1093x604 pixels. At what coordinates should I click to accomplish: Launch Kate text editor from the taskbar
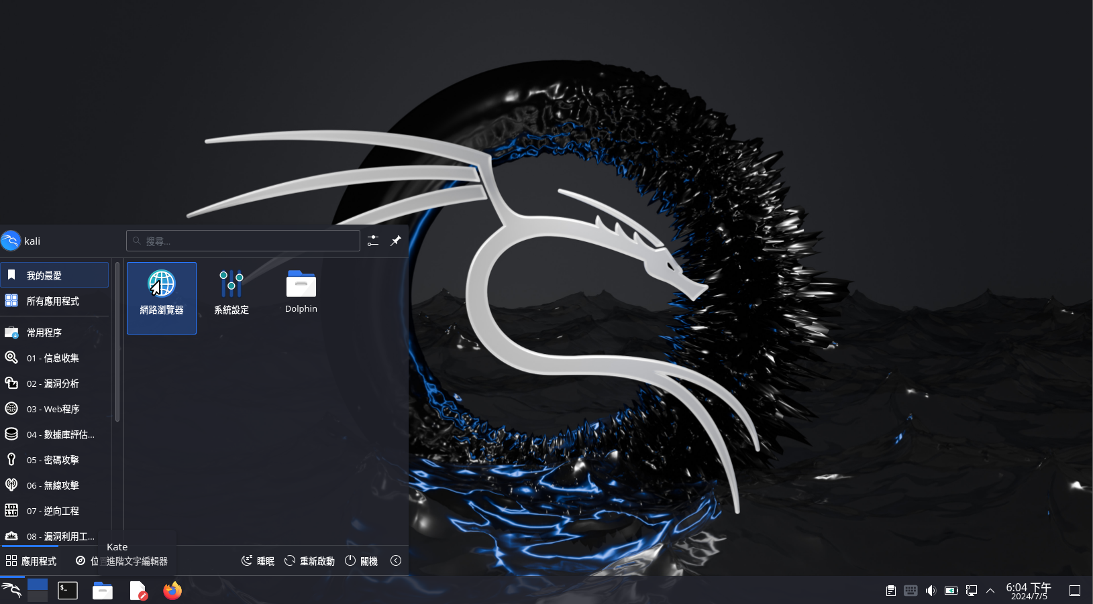pyautogui.click(x=138, y=590)
